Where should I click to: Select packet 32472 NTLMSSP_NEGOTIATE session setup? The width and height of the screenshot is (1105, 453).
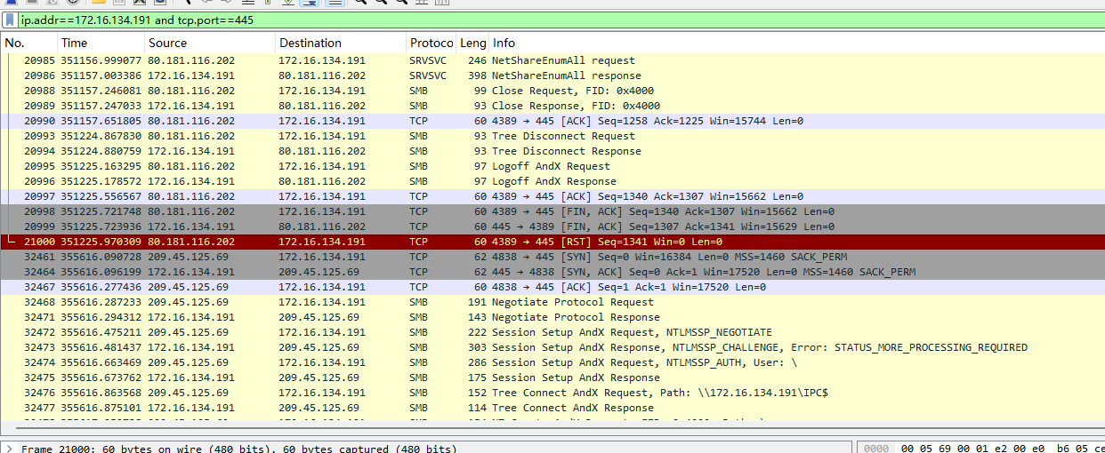(552, 332)
